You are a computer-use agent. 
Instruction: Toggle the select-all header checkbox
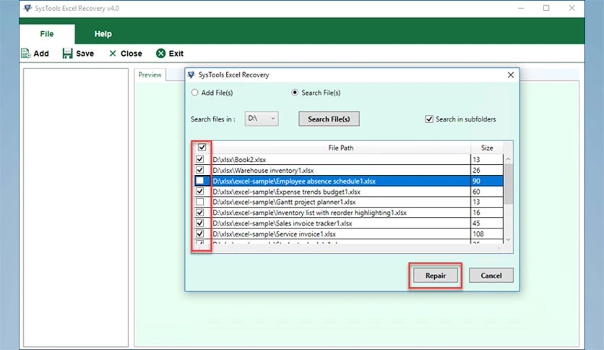(x=202, y=148)
